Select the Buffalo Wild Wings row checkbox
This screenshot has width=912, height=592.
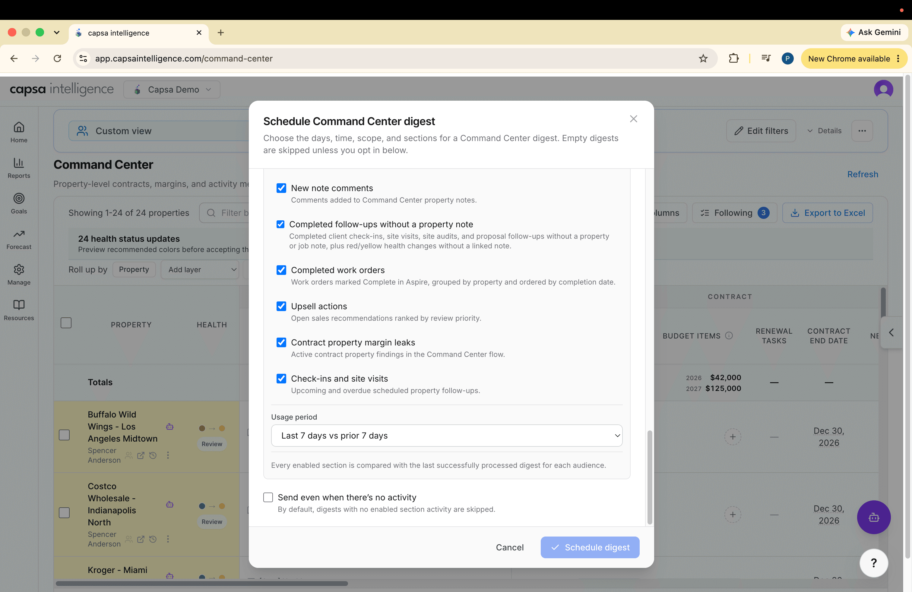coord(64,435)
